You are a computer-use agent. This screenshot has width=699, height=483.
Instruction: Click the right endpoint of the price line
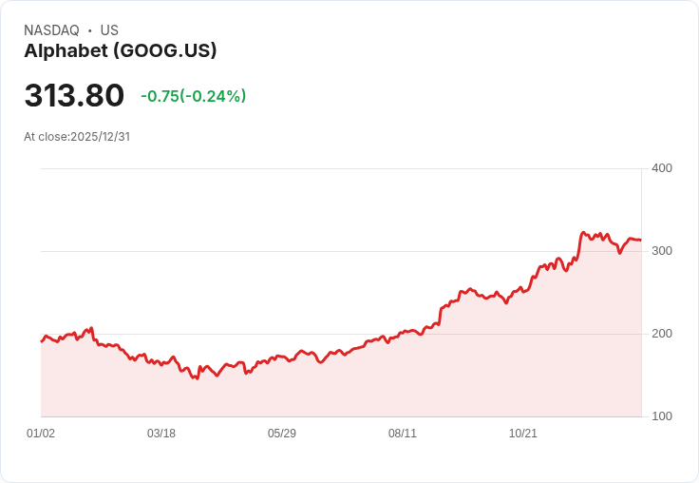pyautogui.click(x=641, y=240)
